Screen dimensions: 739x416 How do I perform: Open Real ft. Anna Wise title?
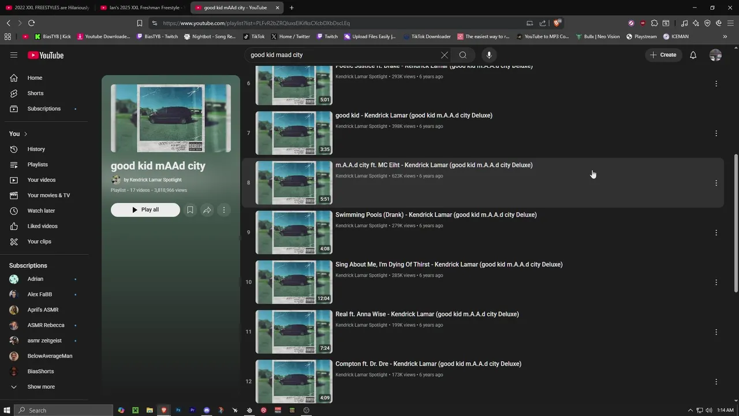(x=427, y=314)
